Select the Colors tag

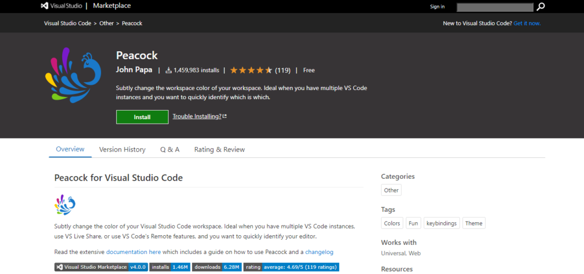(x=392, y=223)
